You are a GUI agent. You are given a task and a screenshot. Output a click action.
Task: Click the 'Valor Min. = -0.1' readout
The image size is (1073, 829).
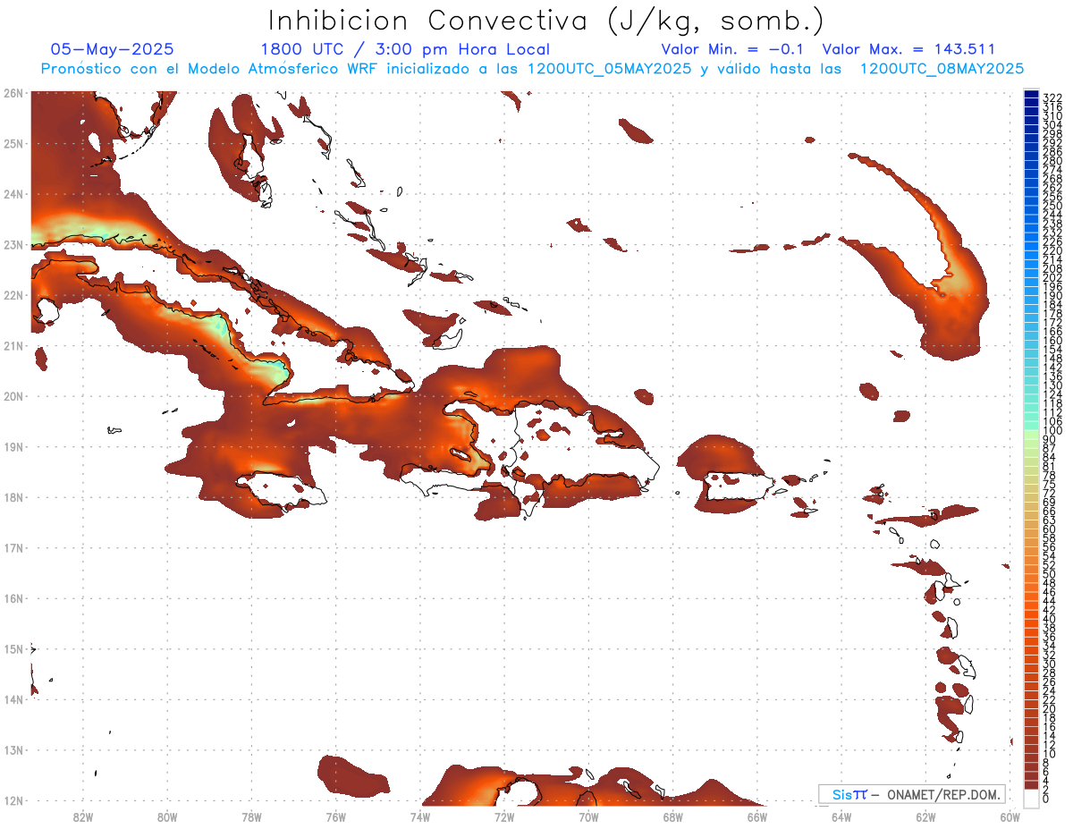(733, 49)
